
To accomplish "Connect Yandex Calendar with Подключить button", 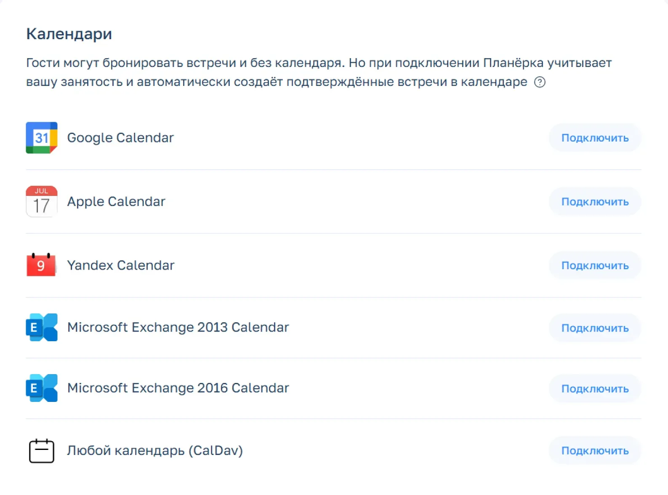I will click(595, 265).
